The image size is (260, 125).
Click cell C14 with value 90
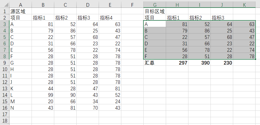click(65, 95)
